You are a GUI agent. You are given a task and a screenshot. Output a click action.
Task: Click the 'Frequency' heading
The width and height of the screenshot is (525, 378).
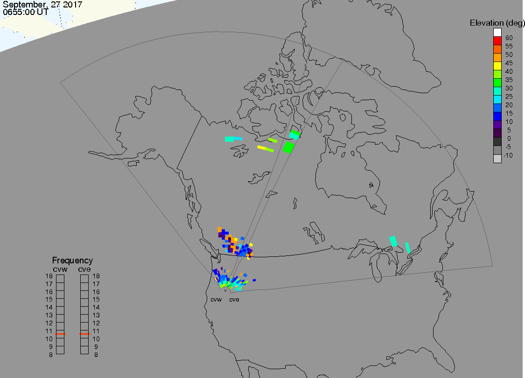tap(72, 260)
